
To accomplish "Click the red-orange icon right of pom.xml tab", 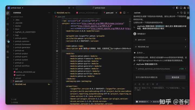I will (121, 13).
